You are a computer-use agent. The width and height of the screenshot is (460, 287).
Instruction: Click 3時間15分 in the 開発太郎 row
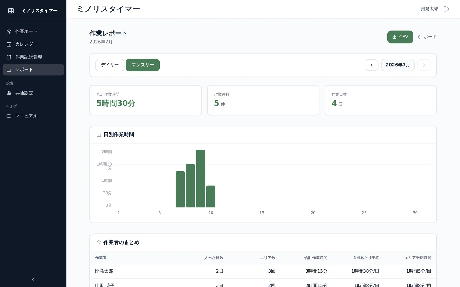pos(316,271)
